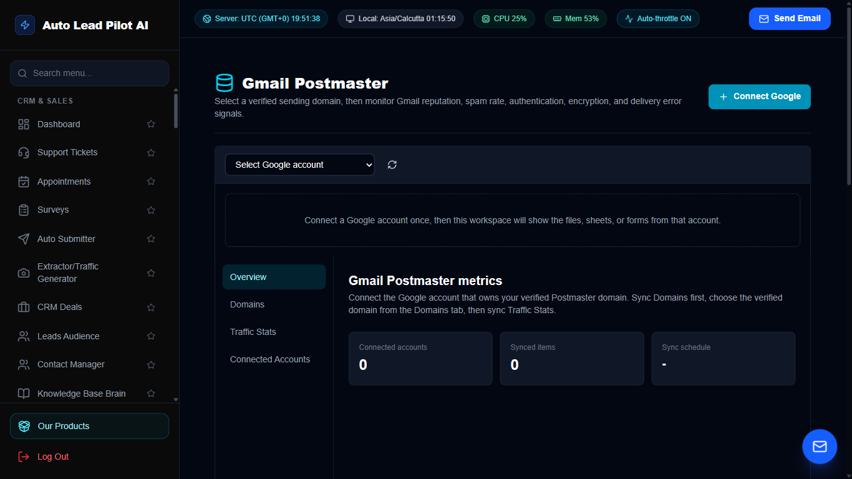
Task: Switch to the Overview tab
Action: click(274, 277)
